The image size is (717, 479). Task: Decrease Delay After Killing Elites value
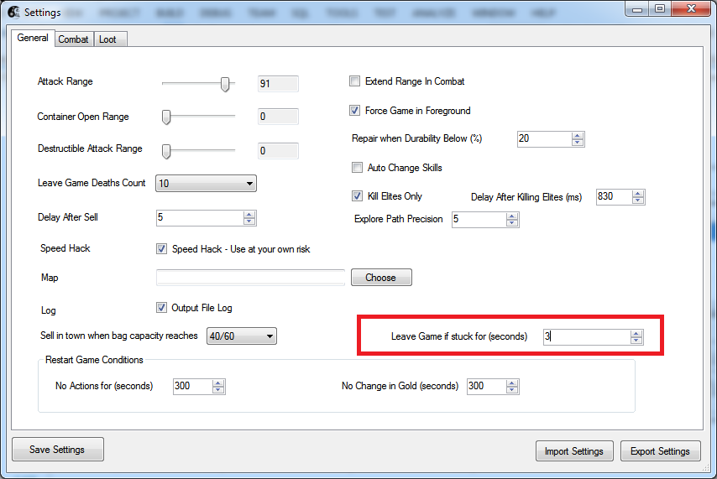click(x=638, y=200)
